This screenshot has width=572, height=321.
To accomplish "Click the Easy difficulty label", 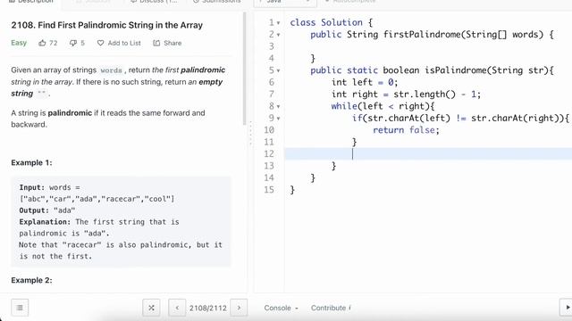I will pos(19,43).
